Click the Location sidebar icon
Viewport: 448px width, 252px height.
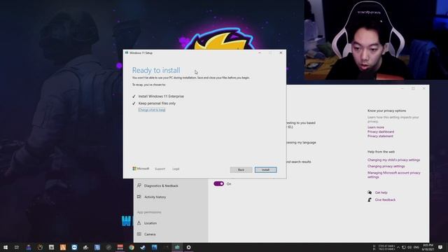point(139,223)
